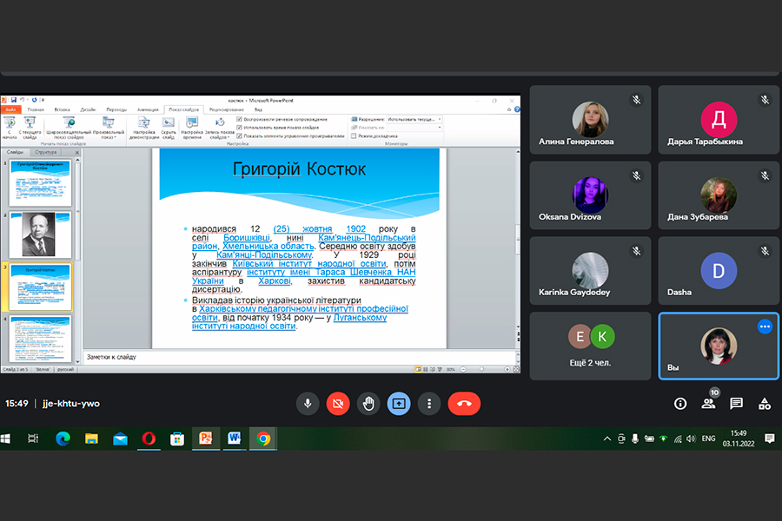Show the participants list with badge 10
The height and width of the screenshot is (521, 782).
click(x=708, y=403)
